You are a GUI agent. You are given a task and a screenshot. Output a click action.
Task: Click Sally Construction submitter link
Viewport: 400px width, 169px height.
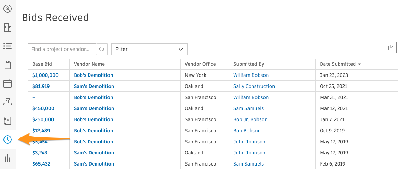pos(254,86)
